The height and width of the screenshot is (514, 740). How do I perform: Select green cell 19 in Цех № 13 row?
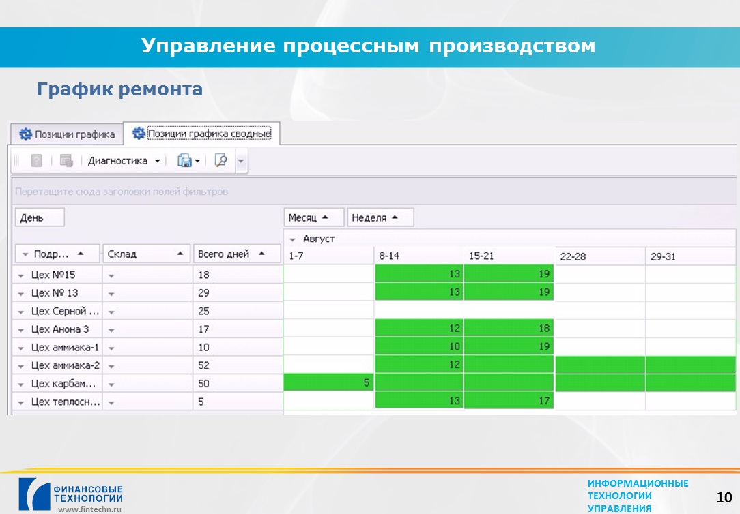click(509, 292)
